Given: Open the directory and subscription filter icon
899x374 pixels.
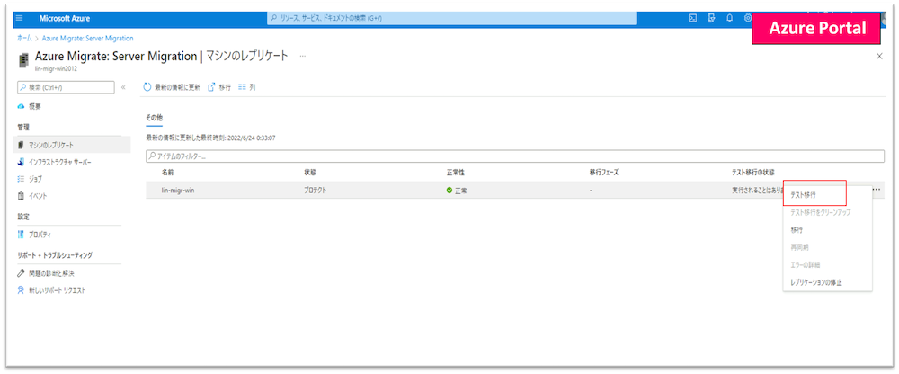Looking at the screenshot, I should point(711,18).
